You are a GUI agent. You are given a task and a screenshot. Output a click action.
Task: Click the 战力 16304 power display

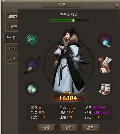[68, 96]
